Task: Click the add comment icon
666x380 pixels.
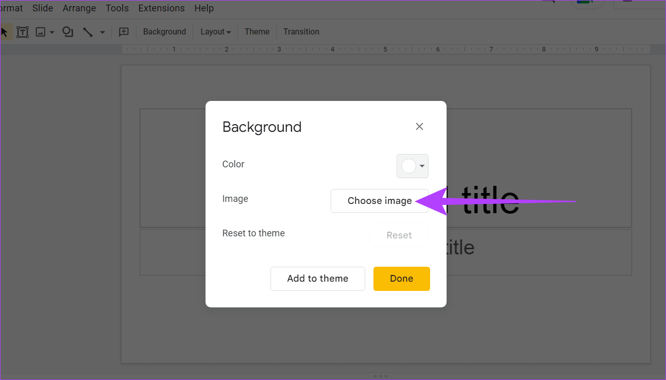Action: 124,32
